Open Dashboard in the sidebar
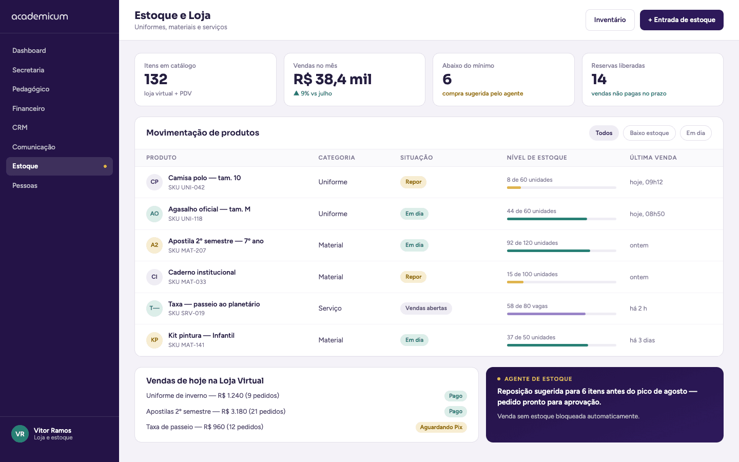The height and width of the screenshot is (462, 739). 60,50
